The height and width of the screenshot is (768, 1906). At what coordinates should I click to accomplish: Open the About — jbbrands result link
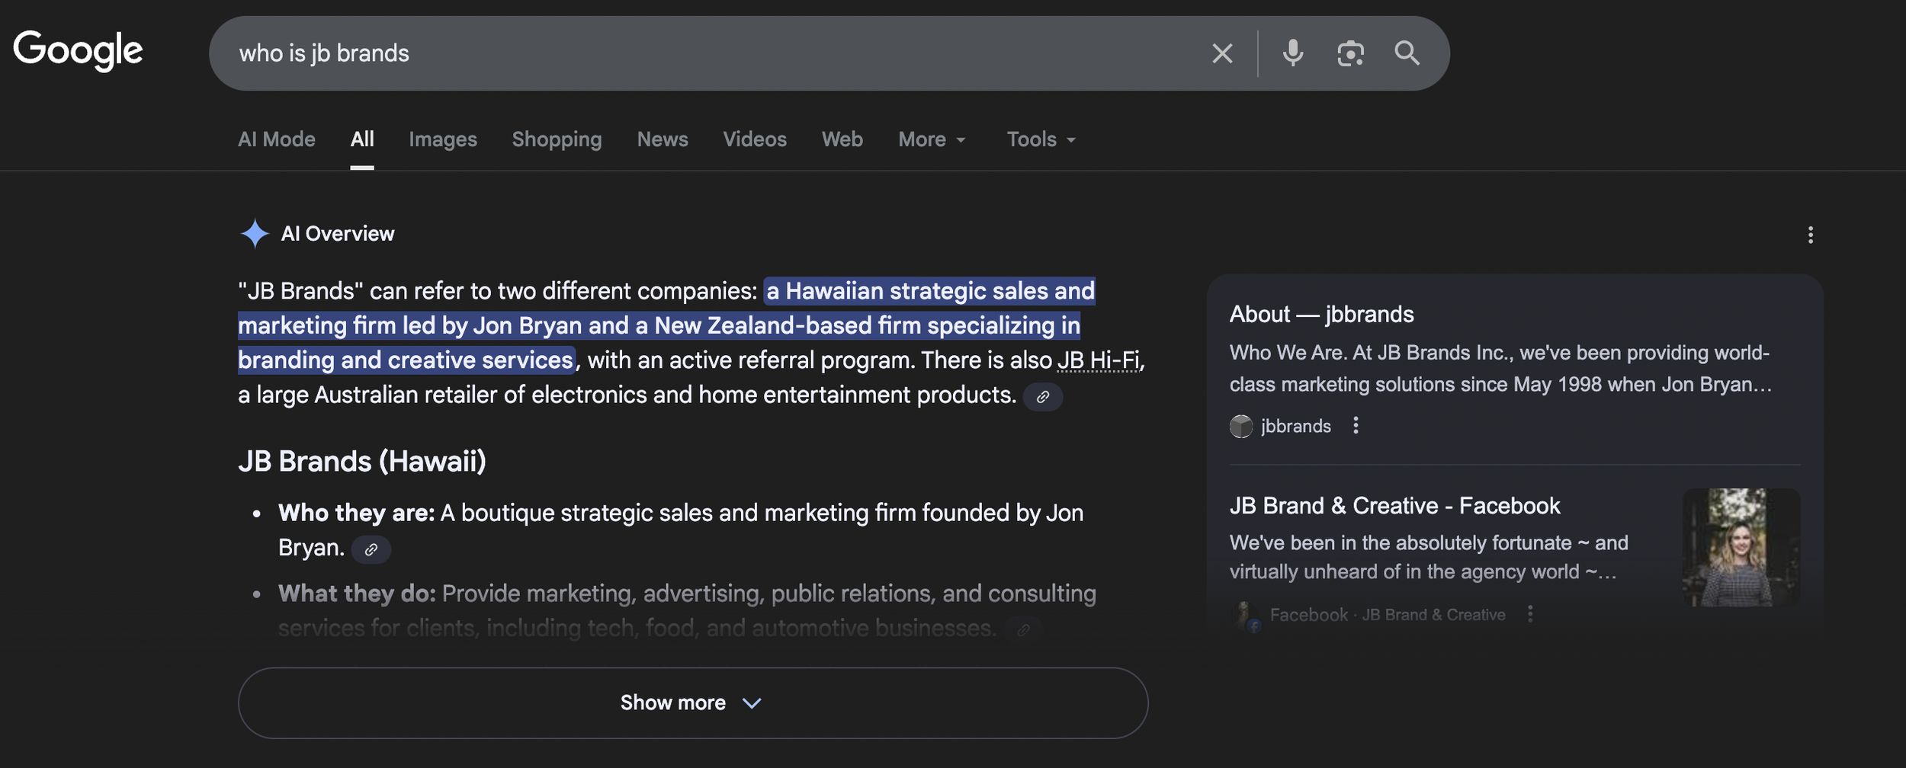click(x=1322, y=313)
